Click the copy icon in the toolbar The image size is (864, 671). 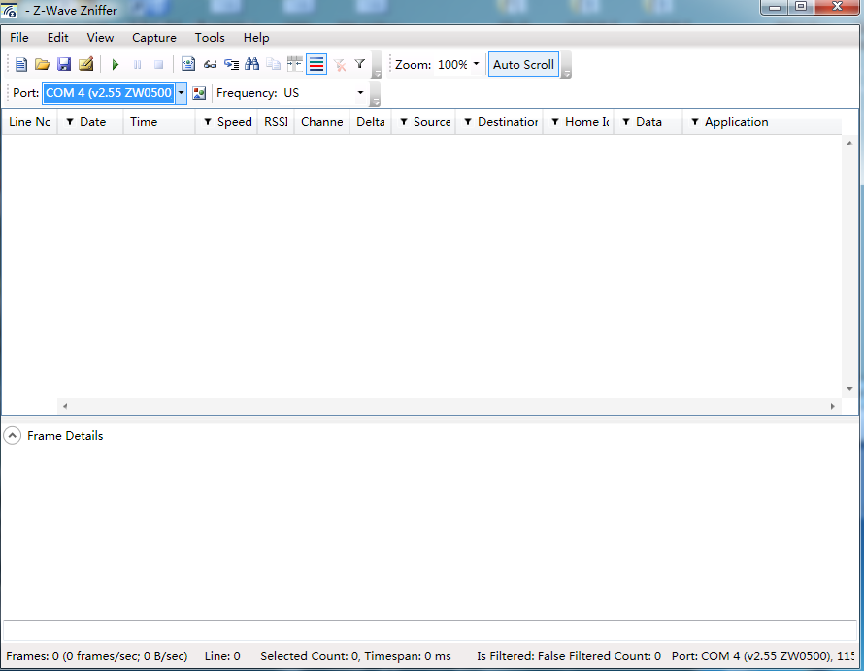(274, 64)
